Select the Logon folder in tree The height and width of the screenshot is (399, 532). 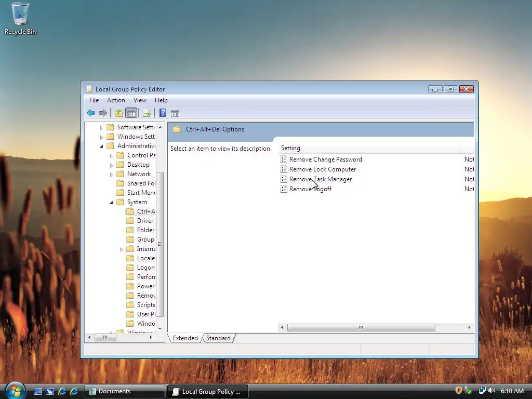tap(146, 268)
